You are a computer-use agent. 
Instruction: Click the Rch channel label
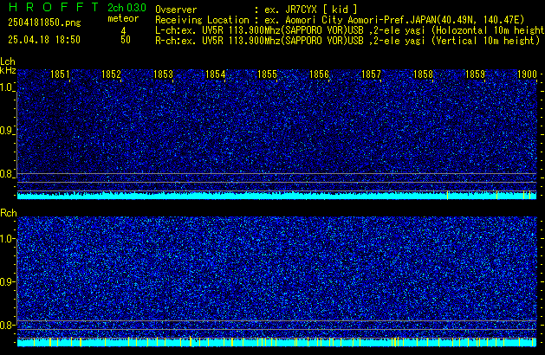tap(9, 213)
